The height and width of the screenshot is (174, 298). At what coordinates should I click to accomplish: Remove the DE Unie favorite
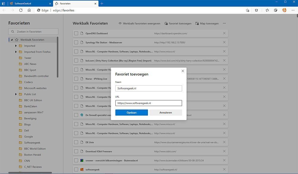tap(224, 142)
